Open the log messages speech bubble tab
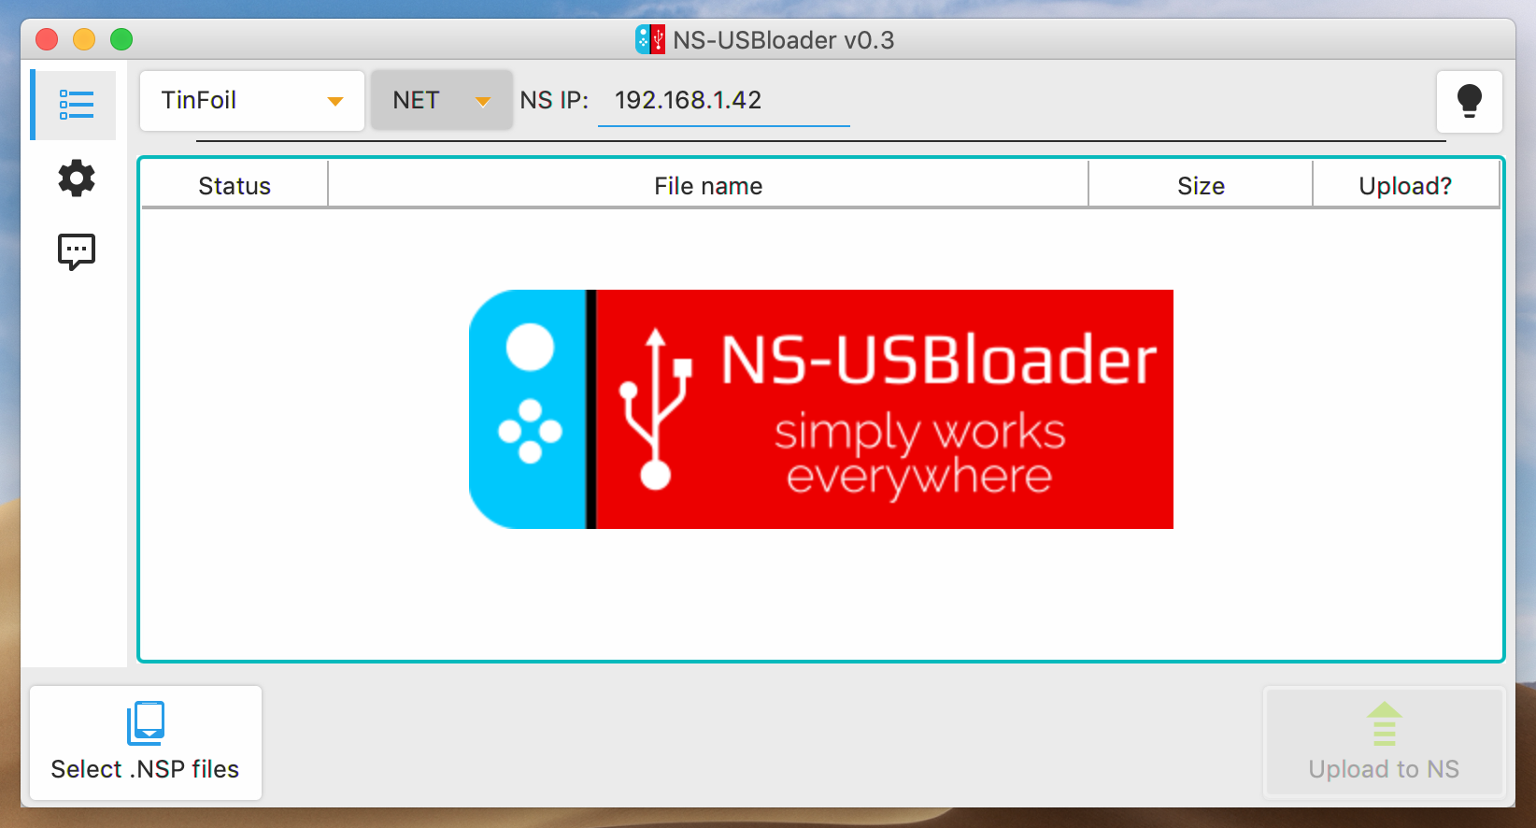The height and width of the screenshot is (828, 1536). click(77, 251)
